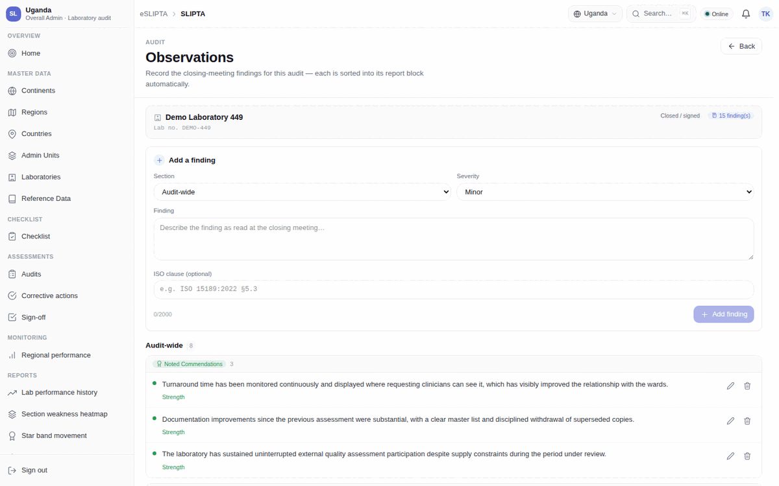The image size is (779, 486).
Task: Click the Add finding button
Action: tap(724, 314)
